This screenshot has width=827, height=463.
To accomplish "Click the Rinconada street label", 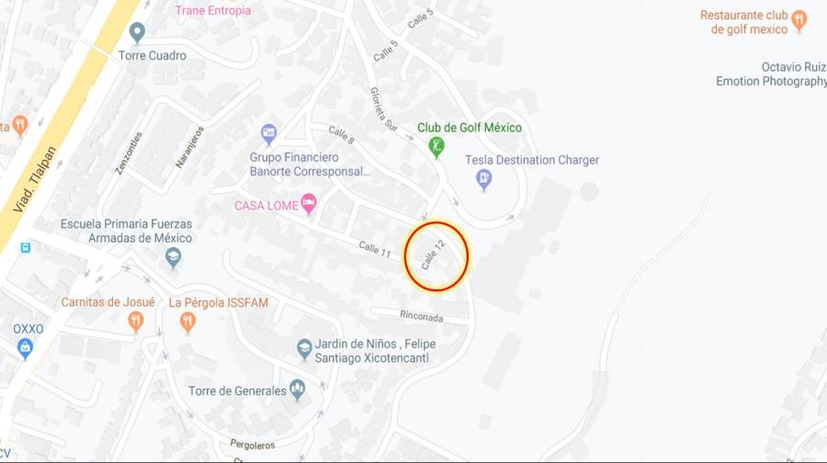I will tap(422, 316).
